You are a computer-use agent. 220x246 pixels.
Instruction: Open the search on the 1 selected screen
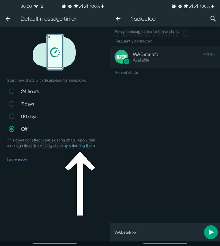(x=213, y=19)
